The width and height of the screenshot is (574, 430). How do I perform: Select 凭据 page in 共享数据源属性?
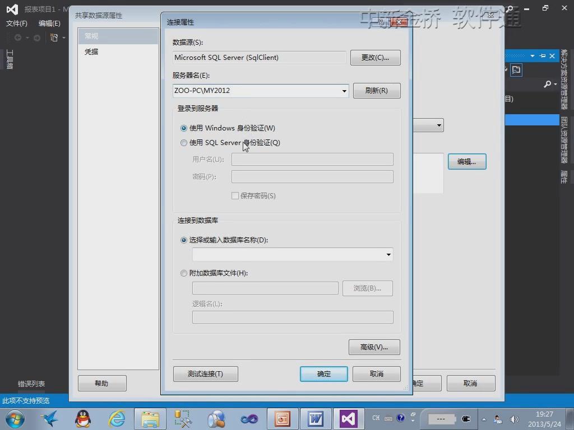[118, 52]
